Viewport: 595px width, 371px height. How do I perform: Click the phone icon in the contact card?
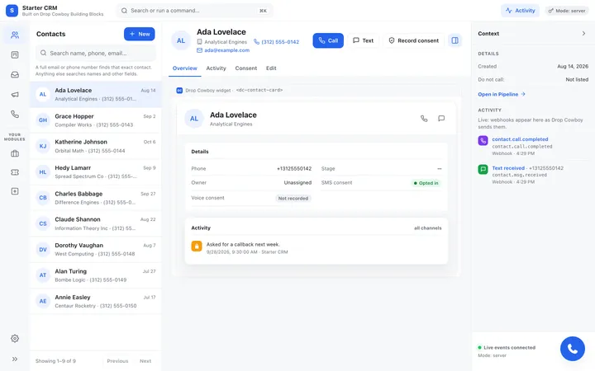[x=424, y=119]
